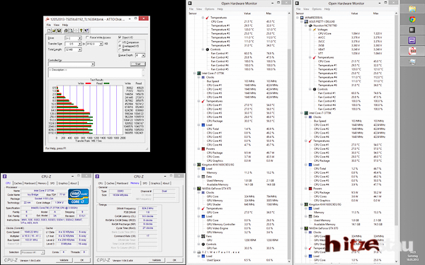Collapse the Intel Core i7-3770K node in left Hardware Monitor
Screen dimensions: 425x265
195,73
